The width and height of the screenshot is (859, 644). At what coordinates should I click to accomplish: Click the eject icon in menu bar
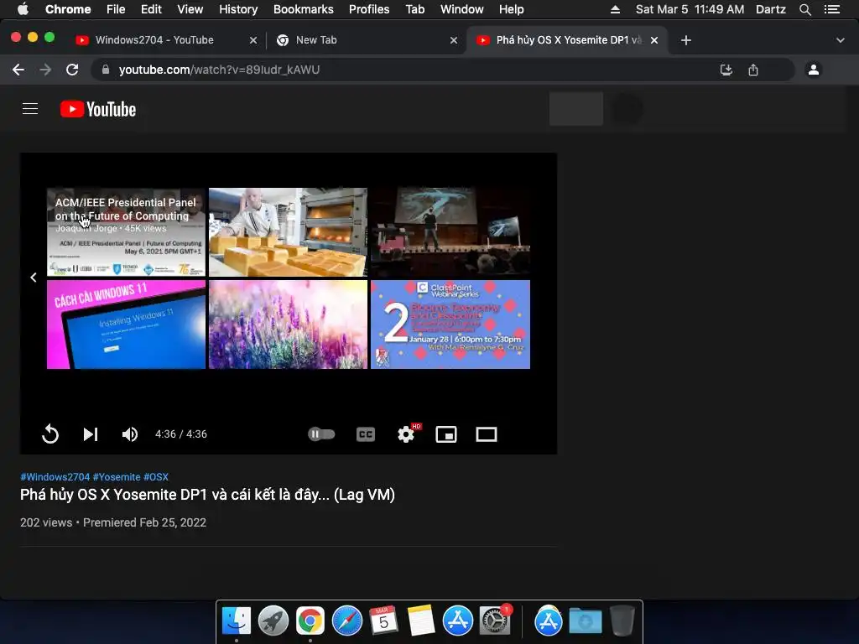[615, 9]
